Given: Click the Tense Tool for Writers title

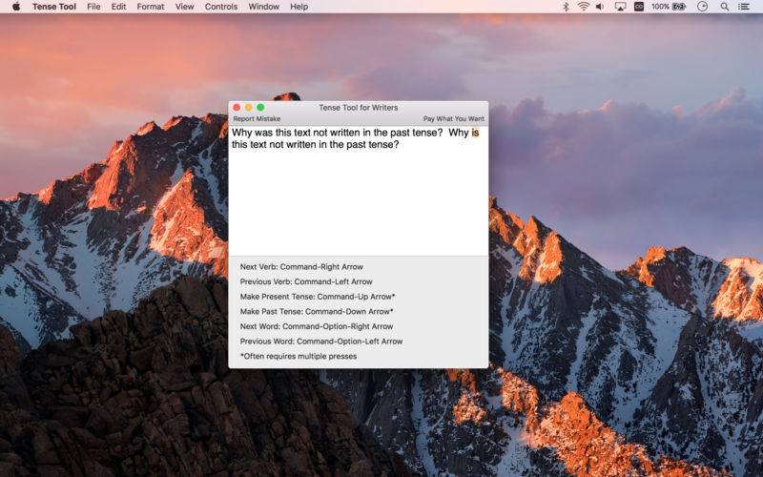Looking at the screenshot, I should [x=359, y=108].
